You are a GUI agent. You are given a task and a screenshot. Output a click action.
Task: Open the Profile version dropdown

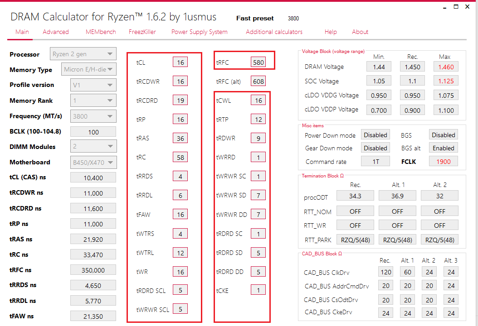93,85
